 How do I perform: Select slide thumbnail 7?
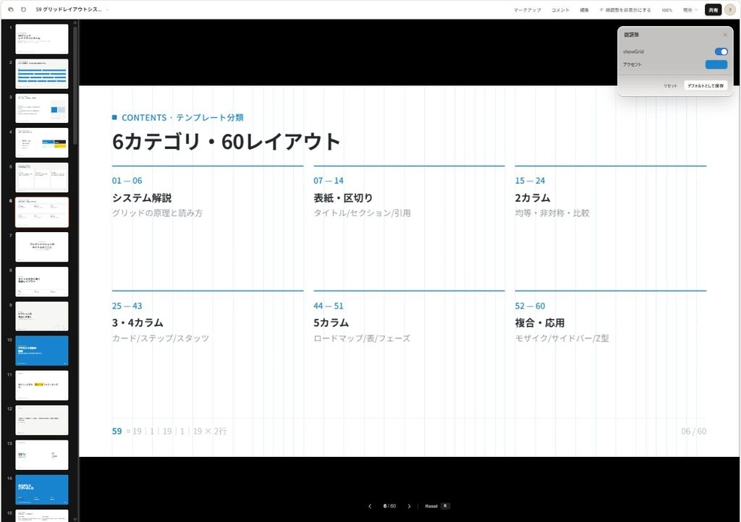click(42, 247)
